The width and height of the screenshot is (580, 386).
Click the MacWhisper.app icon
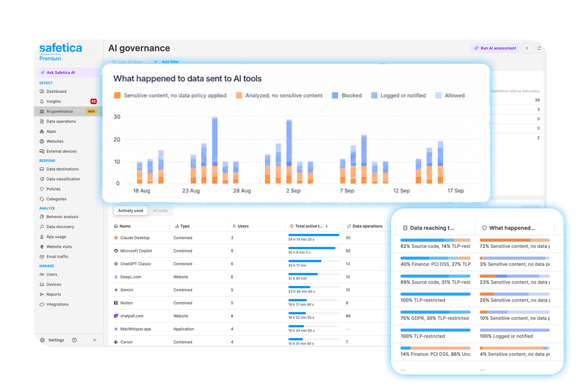pos(116,329)
